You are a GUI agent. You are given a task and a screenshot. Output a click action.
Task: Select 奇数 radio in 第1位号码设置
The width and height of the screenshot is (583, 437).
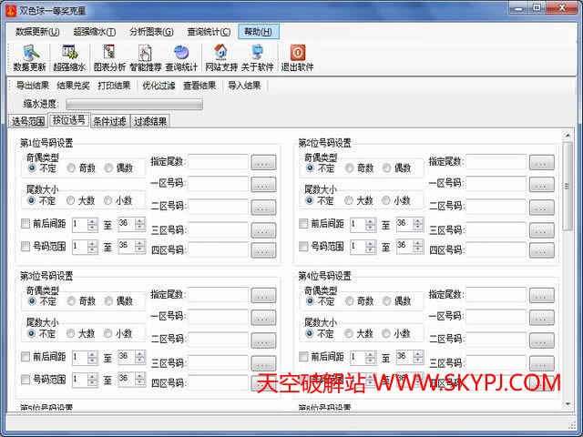point(69,168)
